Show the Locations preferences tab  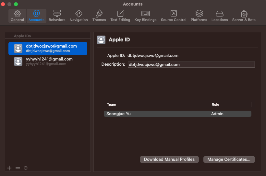click(220, 16)
